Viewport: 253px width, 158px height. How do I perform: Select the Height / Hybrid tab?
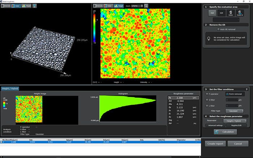[10, 88]
